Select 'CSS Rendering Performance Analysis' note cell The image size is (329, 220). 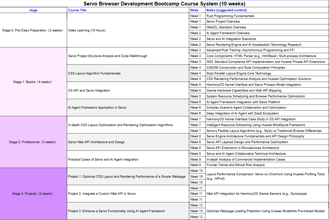[x=267, y=79]
